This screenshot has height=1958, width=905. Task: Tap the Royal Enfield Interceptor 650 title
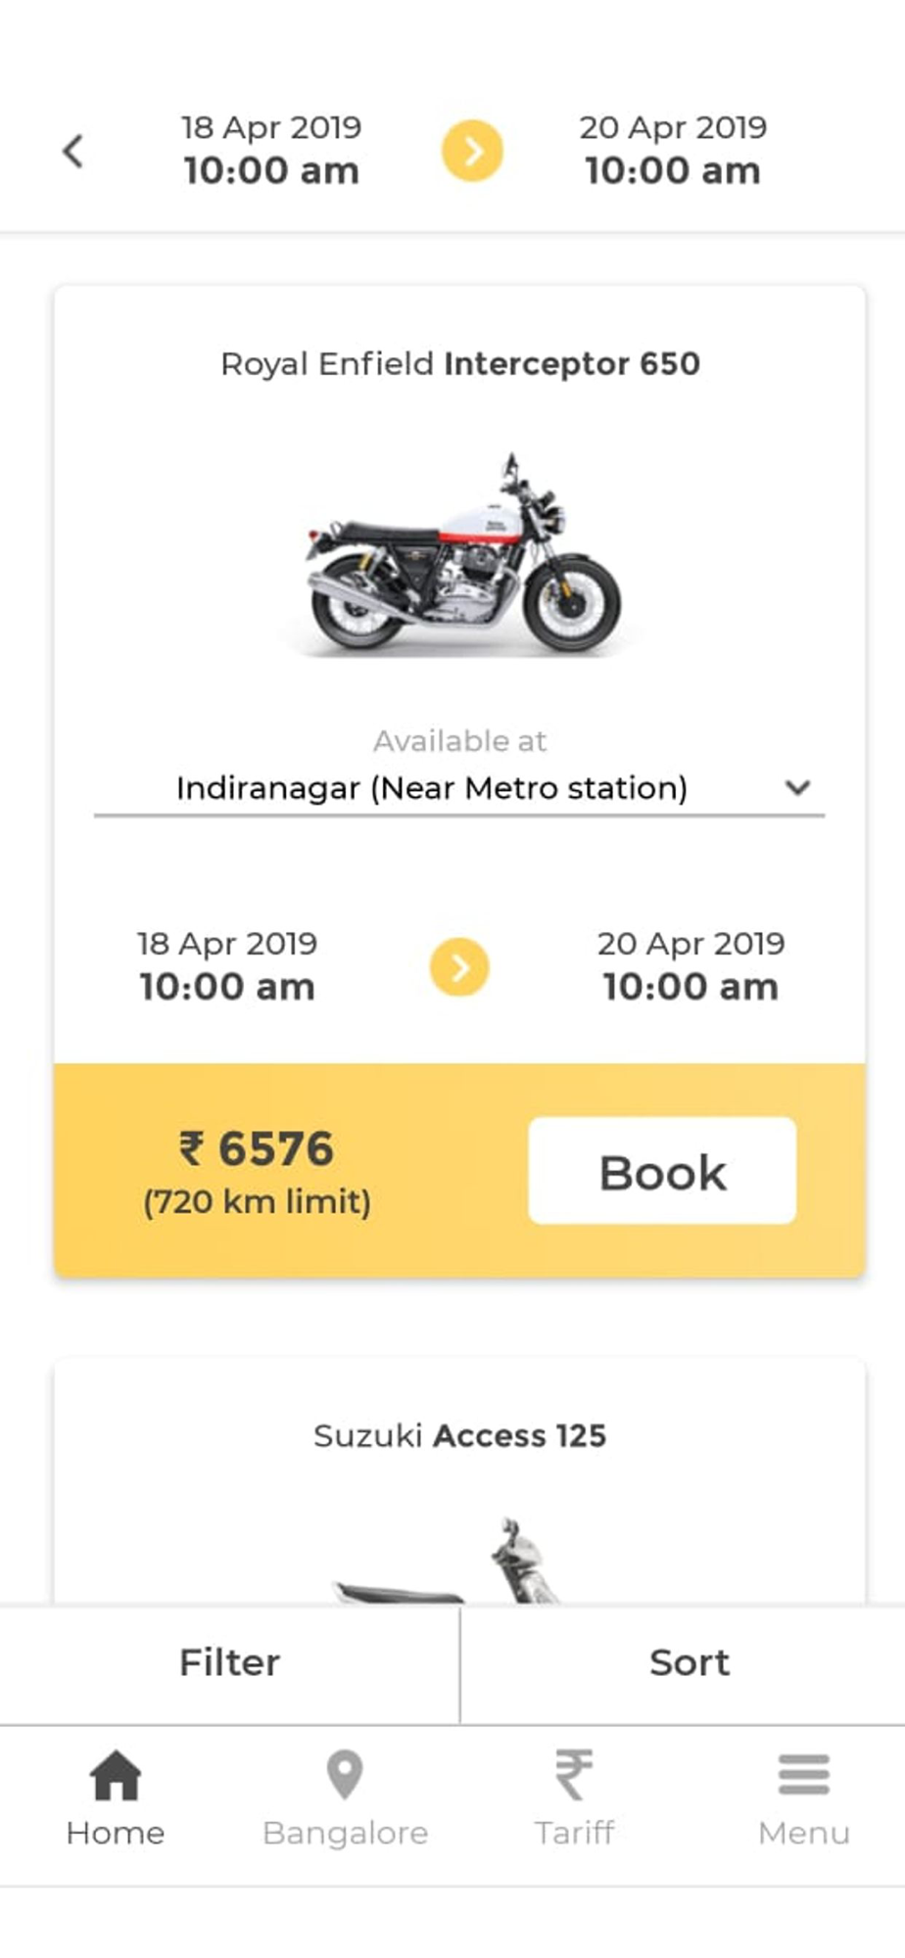tap(459, 364)
